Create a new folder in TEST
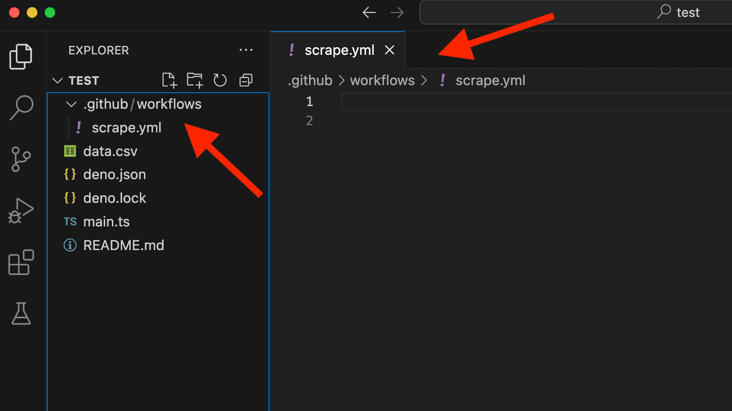This screenshot has height=411, width=732. [195, 80]
